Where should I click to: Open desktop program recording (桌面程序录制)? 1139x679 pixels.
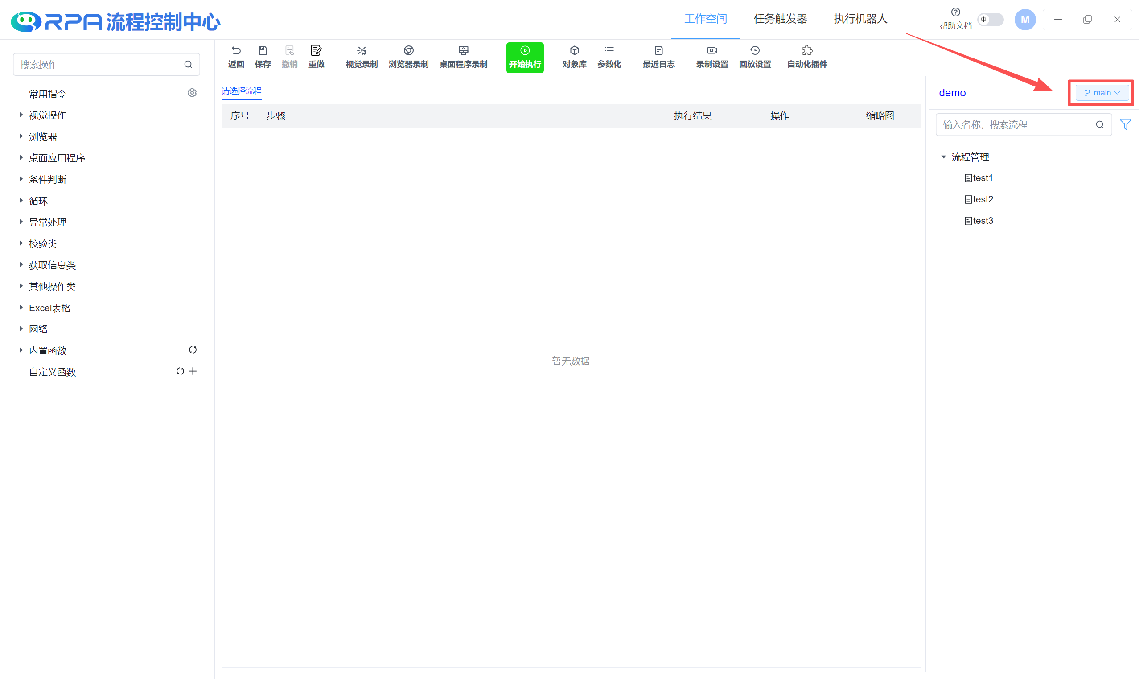(x=463, y=56)
